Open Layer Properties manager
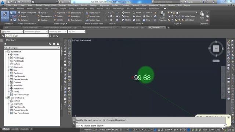Viewport: 235px width, 132px height. click(x=162, y=16)
